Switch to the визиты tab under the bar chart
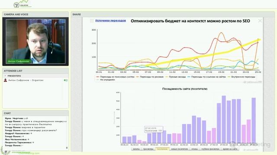The image size is (277, 155). pyautogui.click(x=136, y=149)
